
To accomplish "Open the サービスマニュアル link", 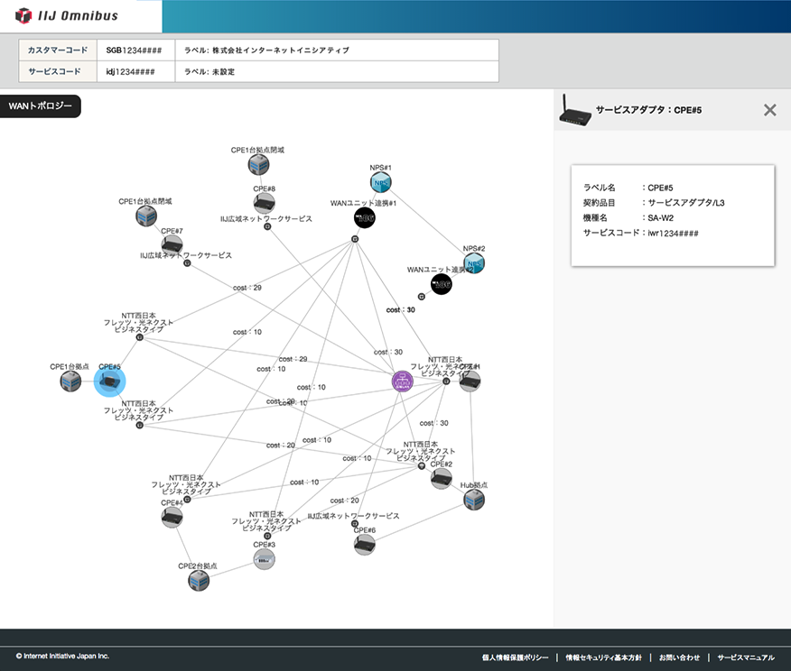I will [746, 657].
